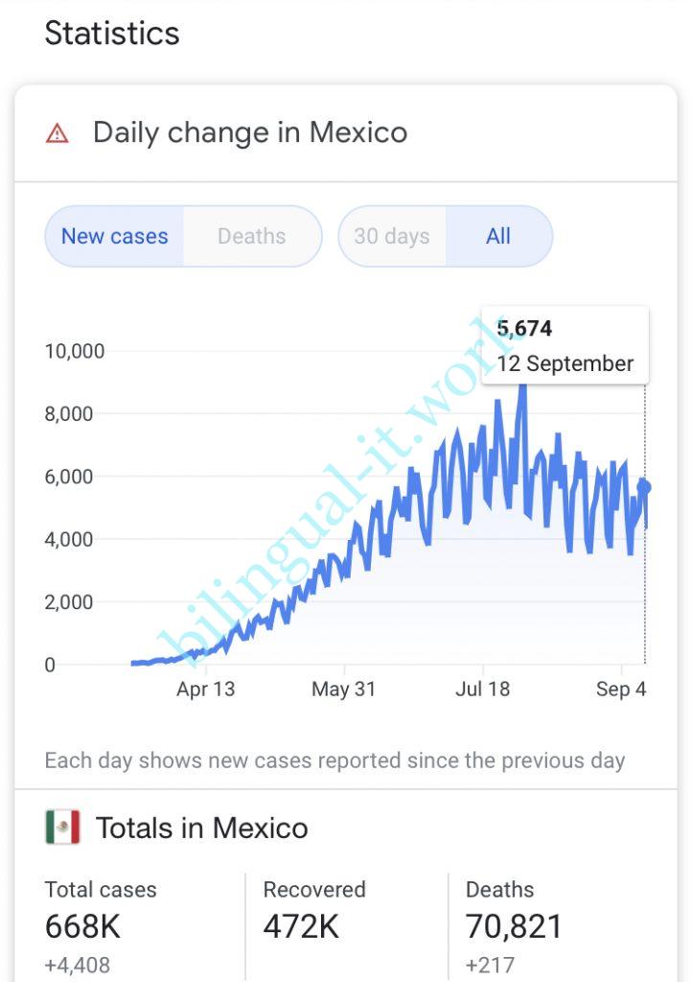Click the Totals in Mexico heading

[201, 828]
